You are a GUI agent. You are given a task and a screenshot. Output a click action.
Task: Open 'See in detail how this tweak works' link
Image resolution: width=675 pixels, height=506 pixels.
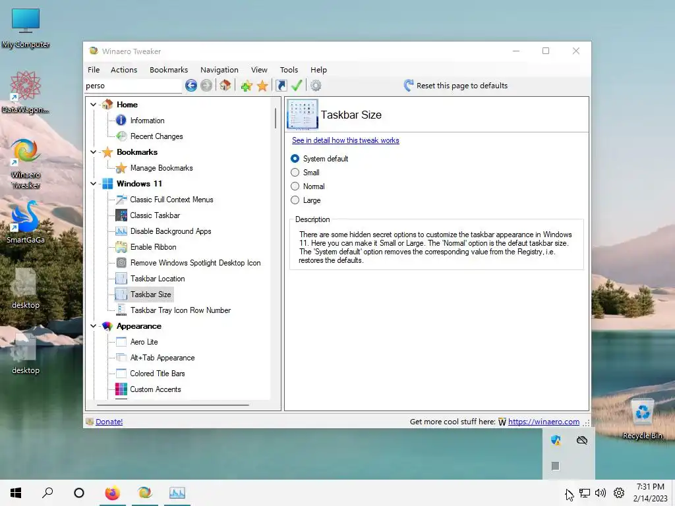click(345, 140)
